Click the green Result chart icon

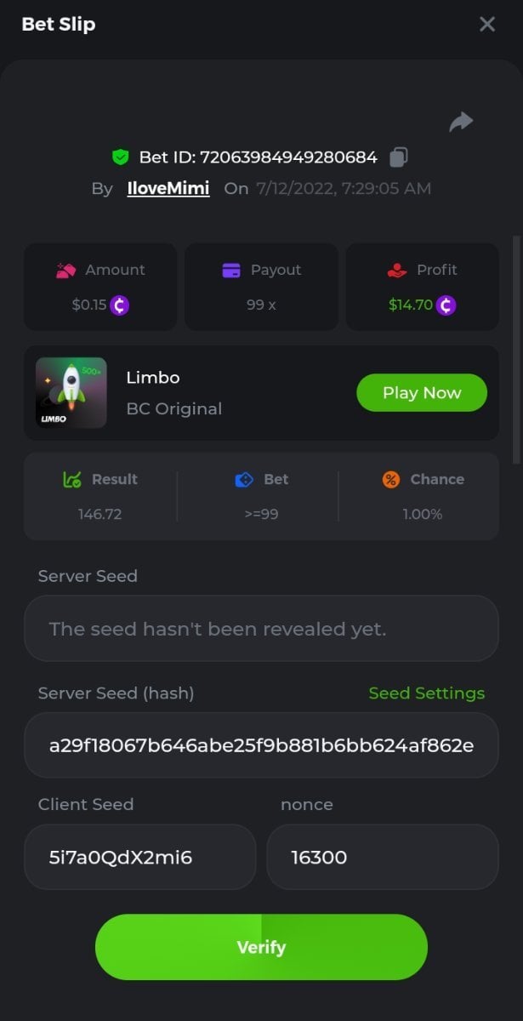(x=72, y=480)
